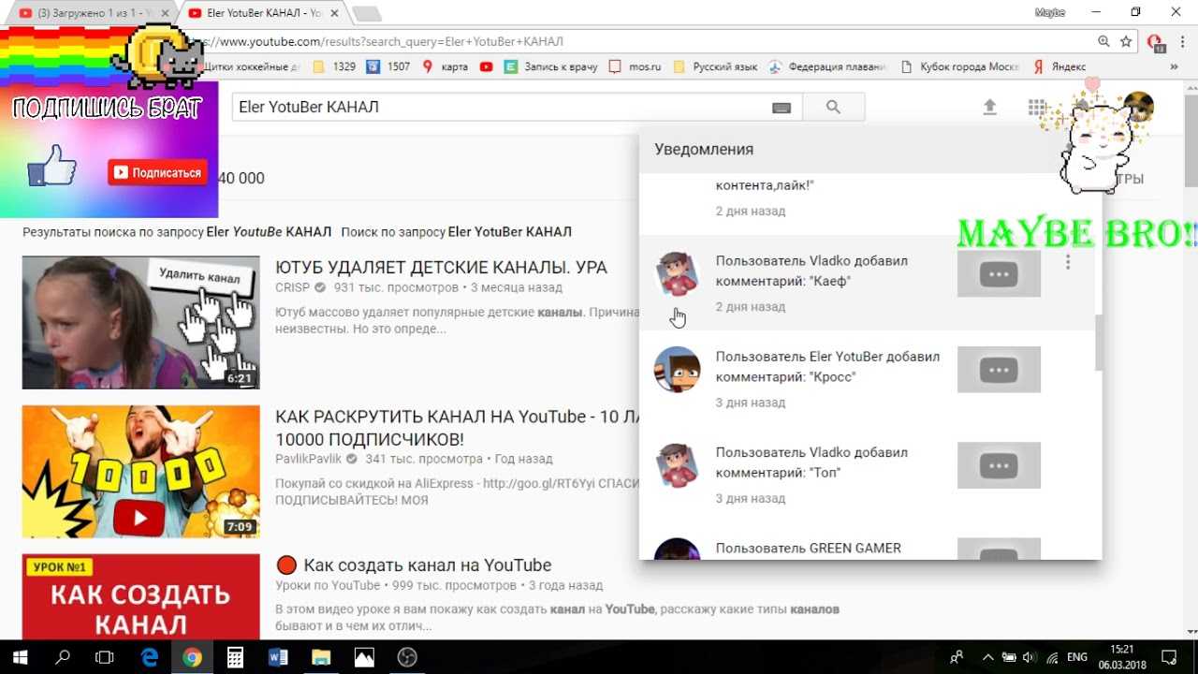Screen dimensions: 1198x674
Task: Click the volume icon in the system tray
Action: coord(1030,656)
